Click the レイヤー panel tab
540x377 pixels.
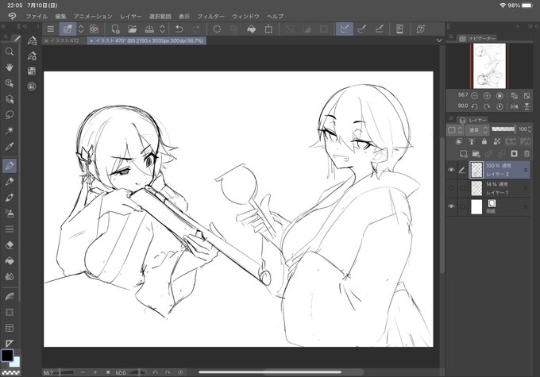tap(473, 120)
